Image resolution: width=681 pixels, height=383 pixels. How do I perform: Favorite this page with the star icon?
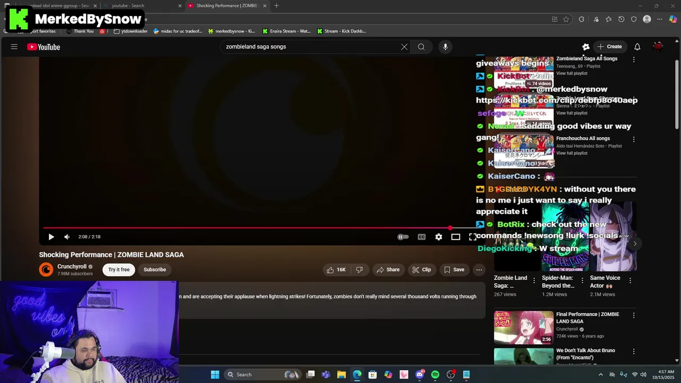[x=566, y=19]
